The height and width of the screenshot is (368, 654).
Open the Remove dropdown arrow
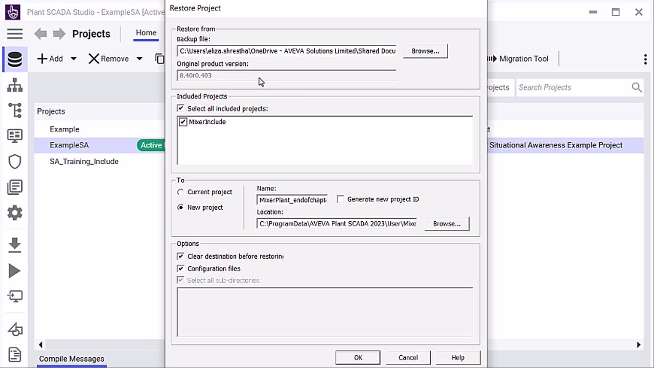tap(139, 59)
